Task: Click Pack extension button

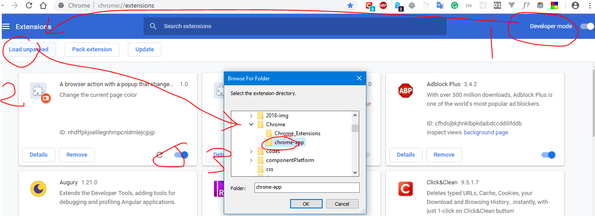Action: 92,50
